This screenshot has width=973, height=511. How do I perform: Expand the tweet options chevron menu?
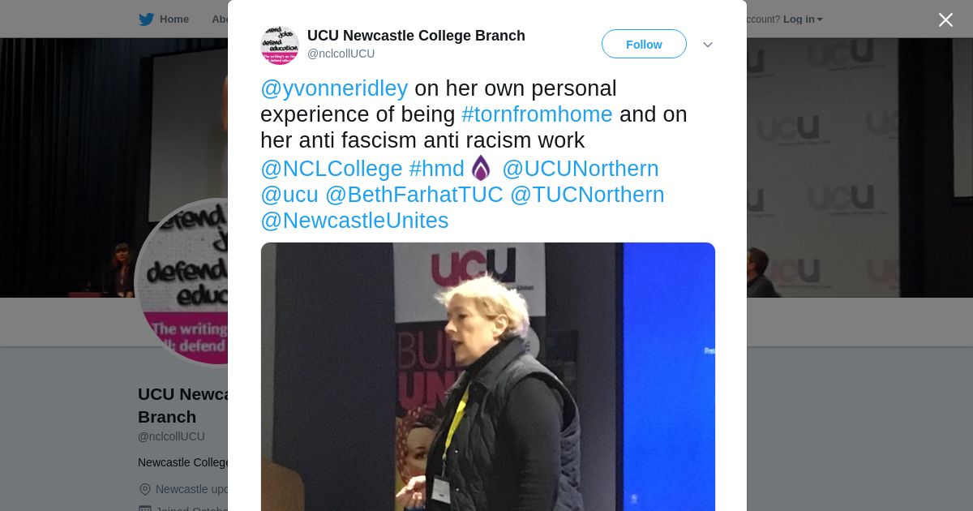(707, 45)
